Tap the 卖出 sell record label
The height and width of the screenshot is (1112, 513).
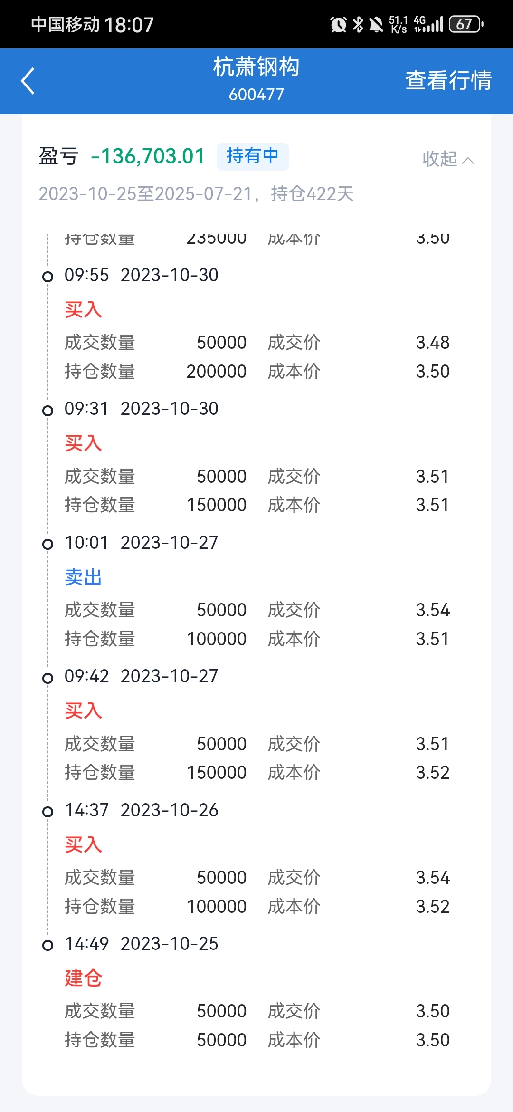coord(84,577)
